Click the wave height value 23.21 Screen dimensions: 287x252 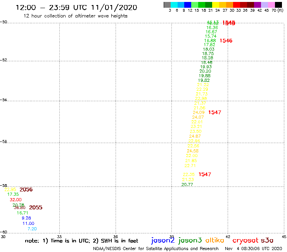point(196,127)
